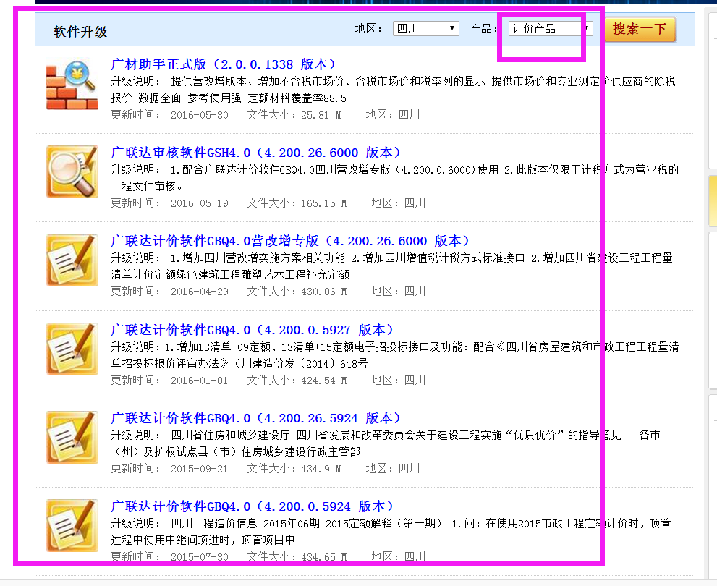The height and width of the screenshot is (586, 717).
Task: Click the notepad icon for GBQ4.0 4.200.0.5924
Action: [x=72, y=525]
